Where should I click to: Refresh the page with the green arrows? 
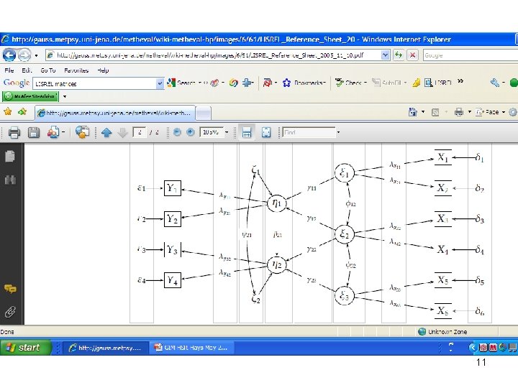click(x=399, y=55)
